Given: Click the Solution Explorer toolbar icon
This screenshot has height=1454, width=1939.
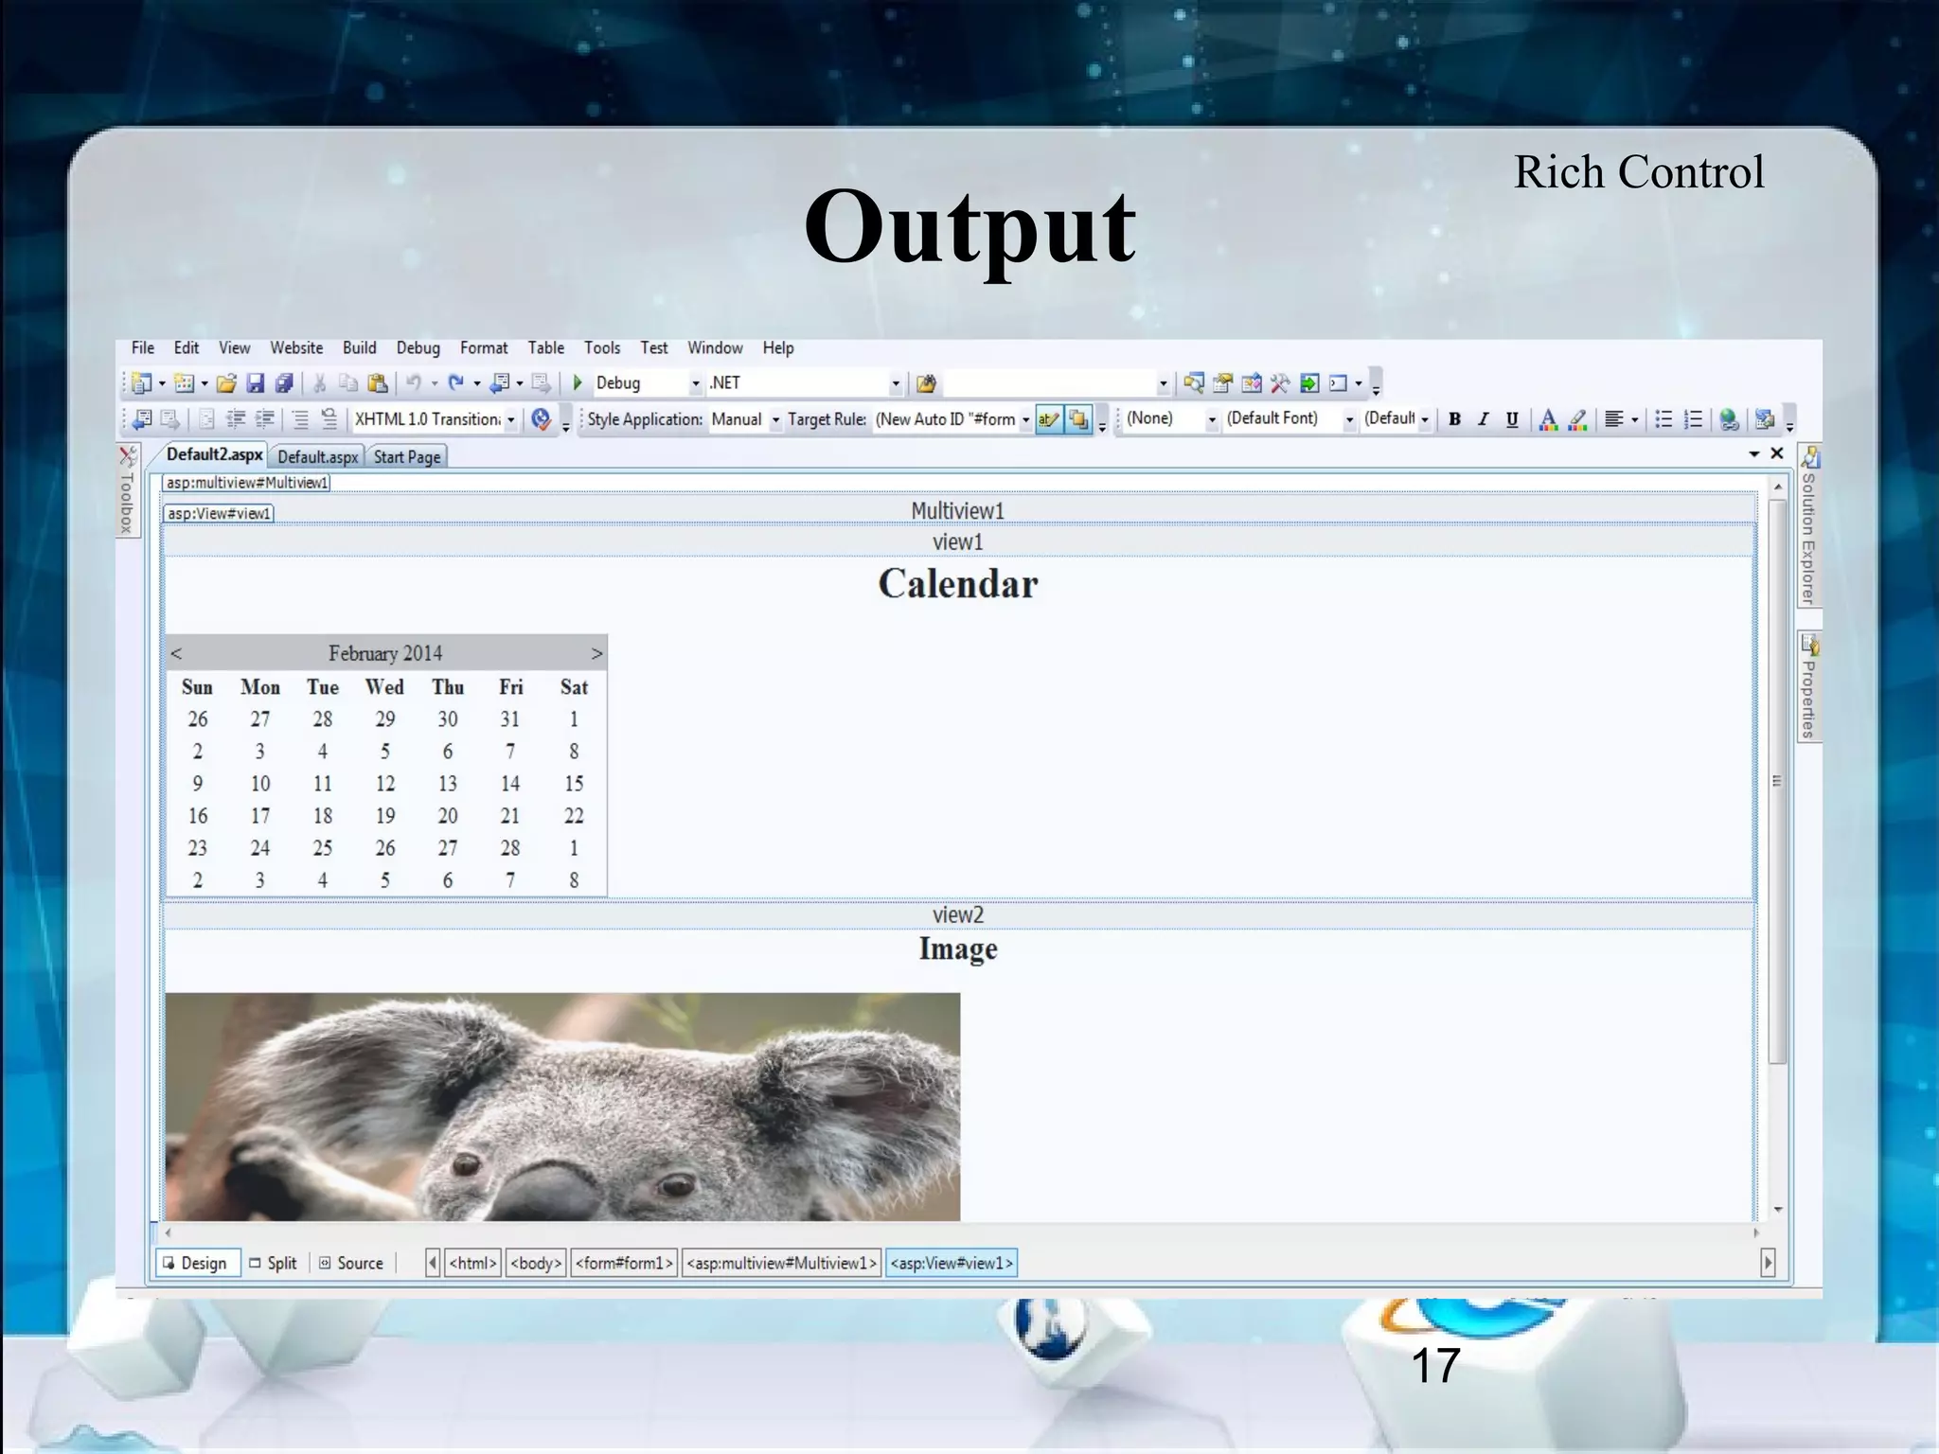Looking at the screenshot, I should coord(1194,383).
